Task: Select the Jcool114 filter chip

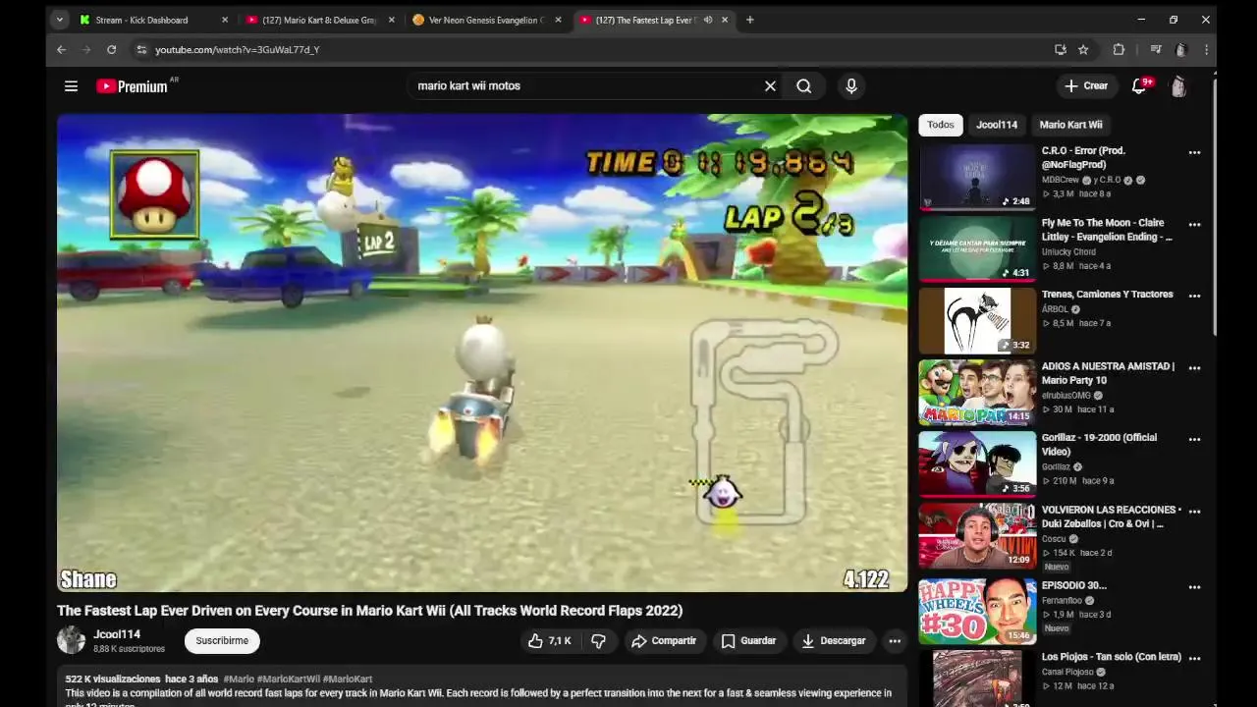Action: click(x=997, y=125)
